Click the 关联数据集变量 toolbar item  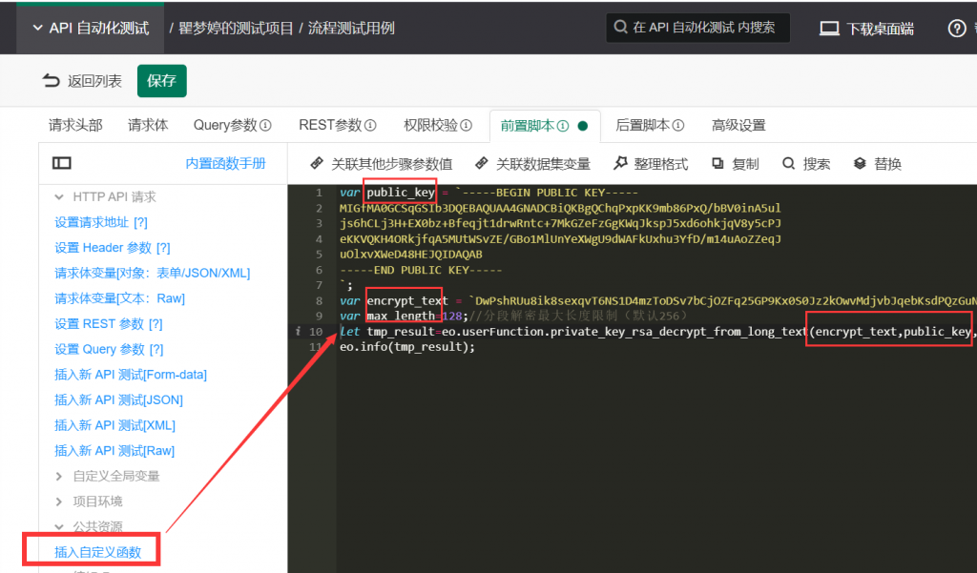tap(532, 164)
